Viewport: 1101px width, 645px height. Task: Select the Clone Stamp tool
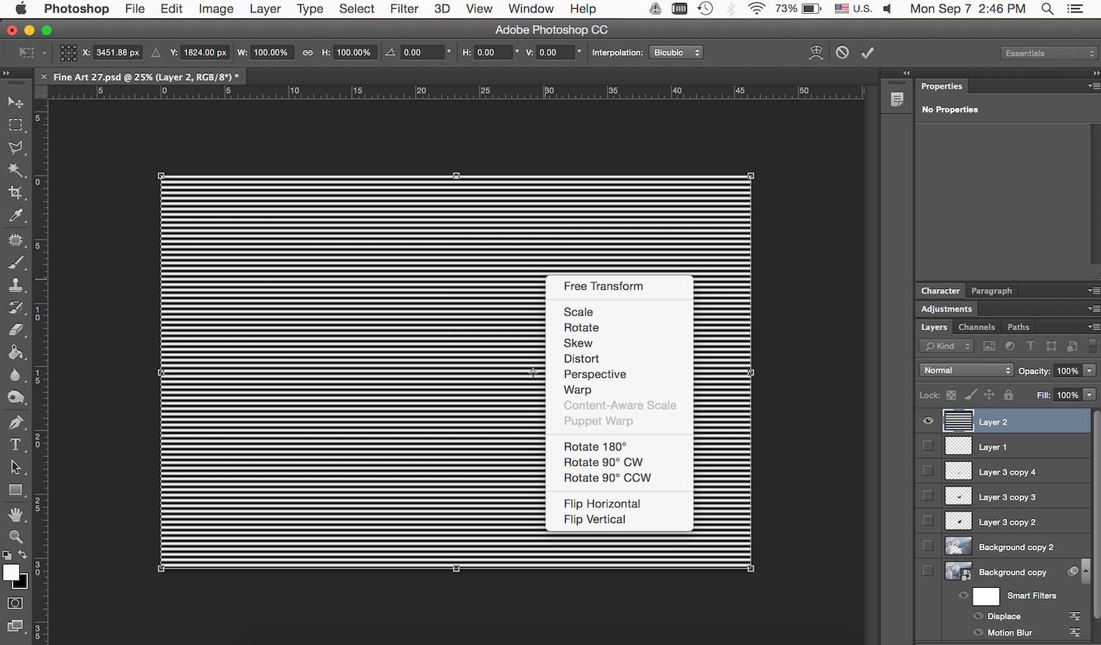(15, 285)
